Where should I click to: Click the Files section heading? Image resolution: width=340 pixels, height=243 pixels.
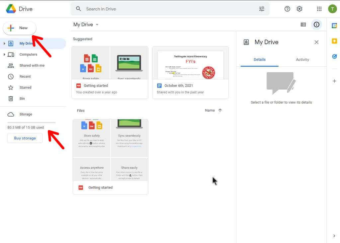tap(81, 111)
